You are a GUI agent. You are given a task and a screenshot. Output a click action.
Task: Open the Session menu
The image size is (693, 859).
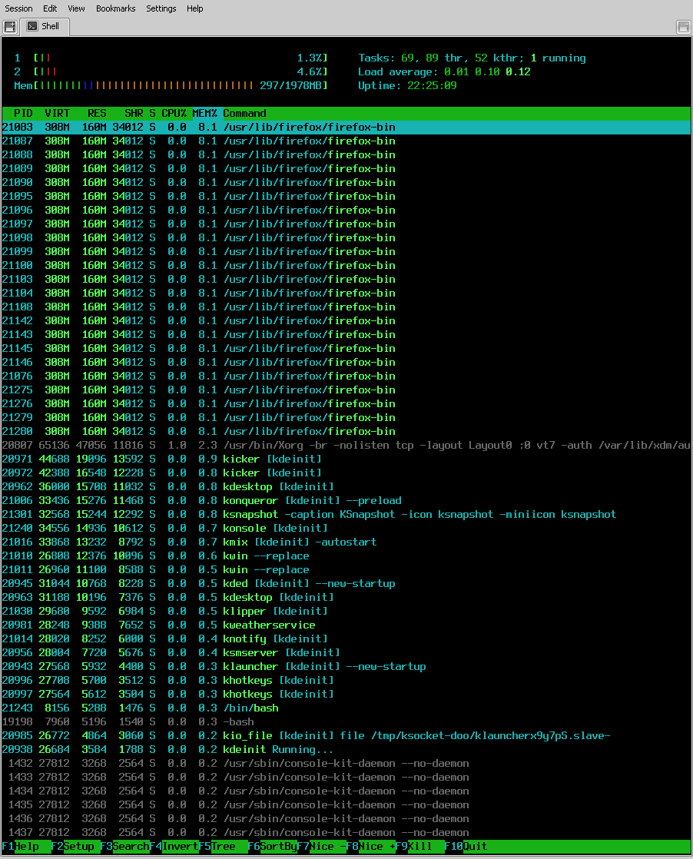tap(18, 8)
